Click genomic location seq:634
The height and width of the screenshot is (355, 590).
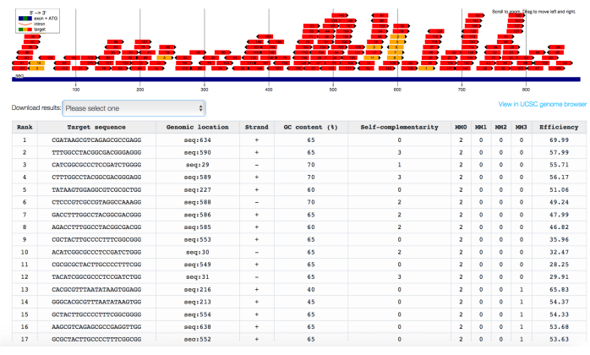pyautogui.click(x=197, y=140)
